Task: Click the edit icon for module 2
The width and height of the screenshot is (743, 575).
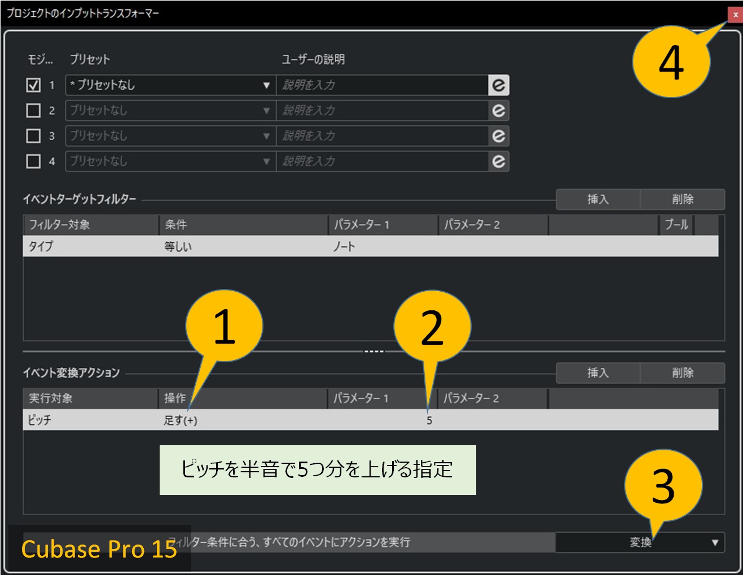Action: click(498, 111)
